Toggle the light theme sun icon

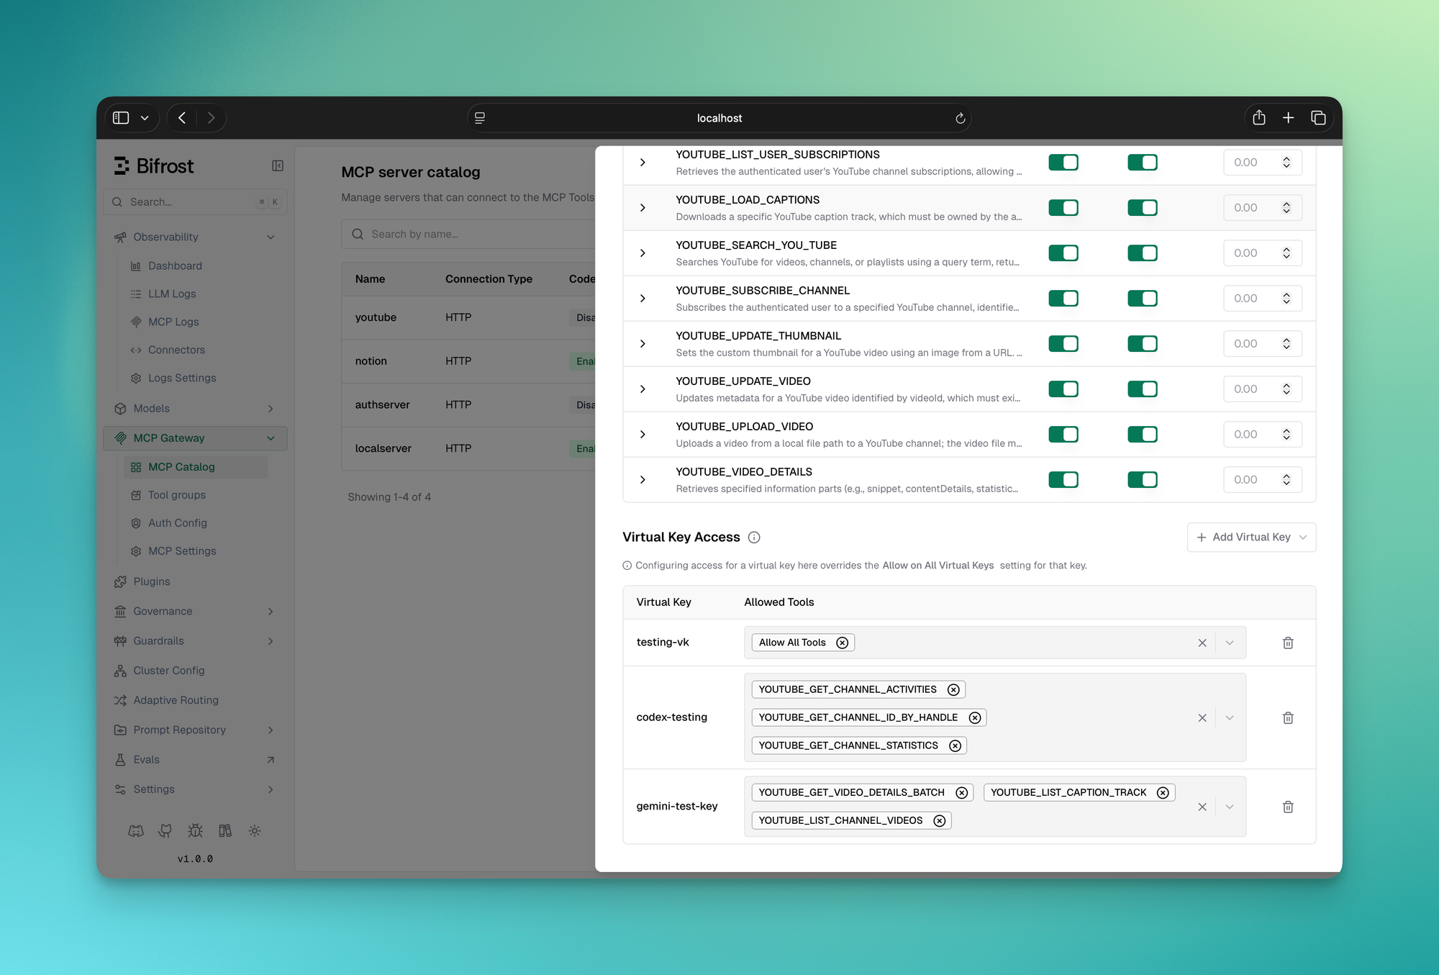tap(255, 830)
